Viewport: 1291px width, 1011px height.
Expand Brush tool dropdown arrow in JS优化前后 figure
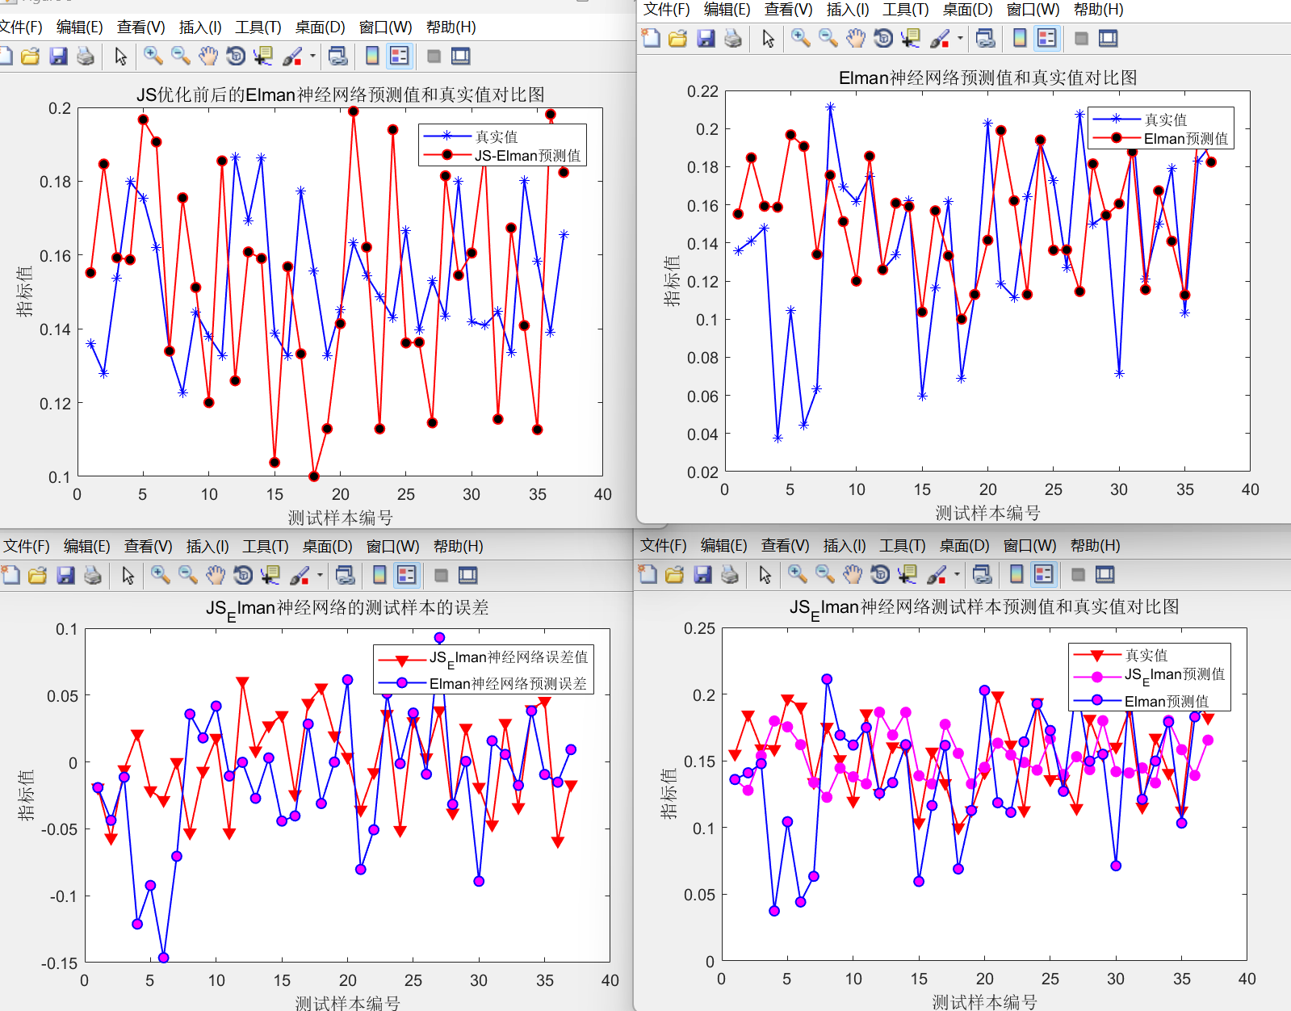click(x=312, y=56)
